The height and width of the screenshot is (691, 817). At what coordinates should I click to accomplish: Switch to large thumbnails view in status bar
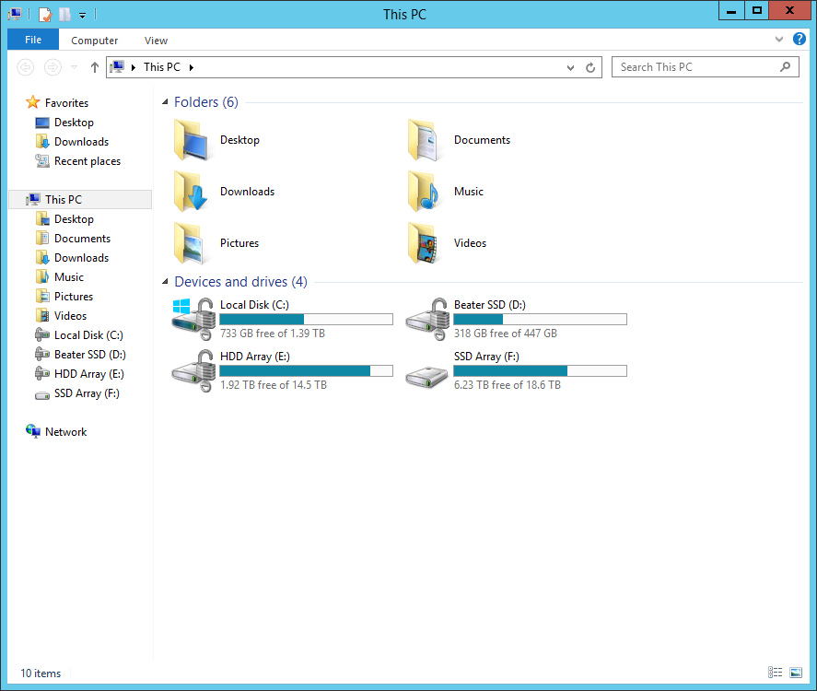[796, 673]
